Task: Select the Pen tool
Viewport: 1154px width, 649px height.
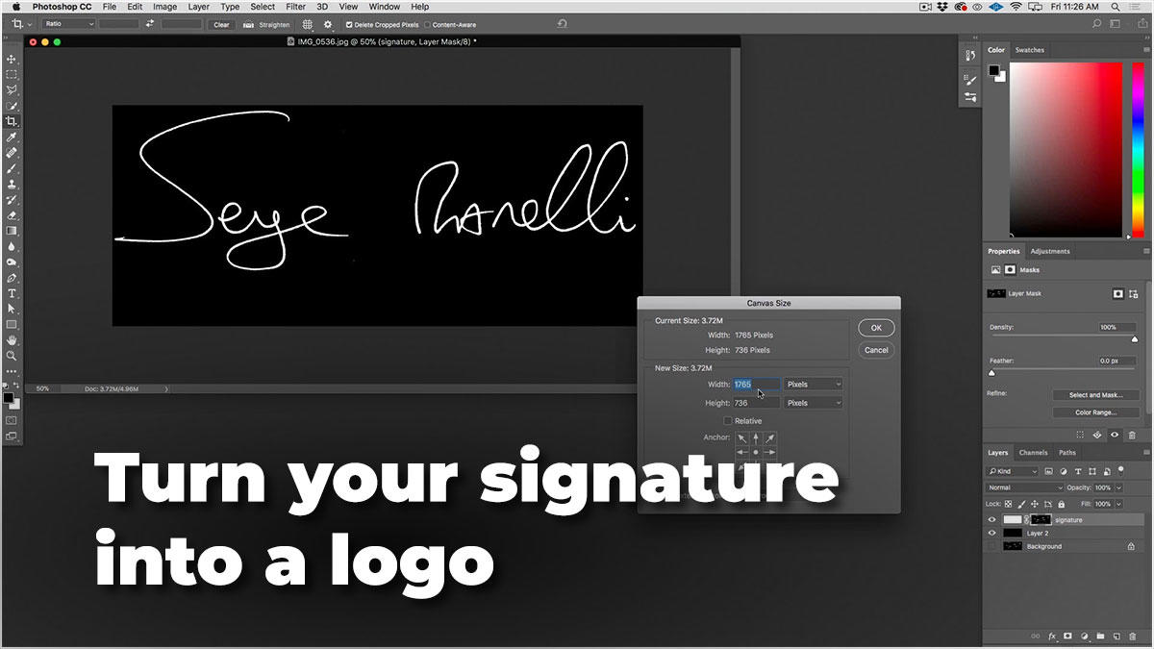Action: pos(12,277)
